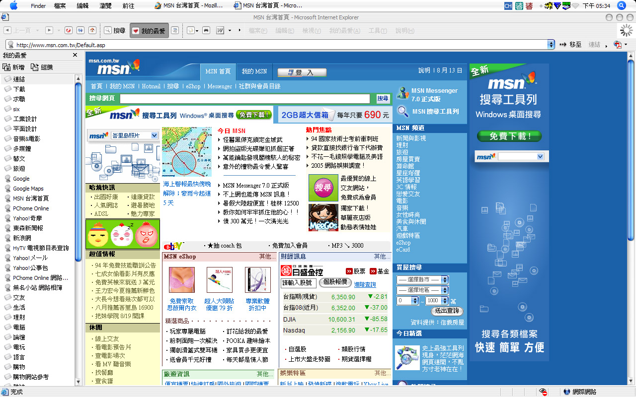Image resolution: width=636 pixels, height=397 pixels.
Task: Toggle the 我的最愛 favorites panel button
Action: tap(149, 31)
